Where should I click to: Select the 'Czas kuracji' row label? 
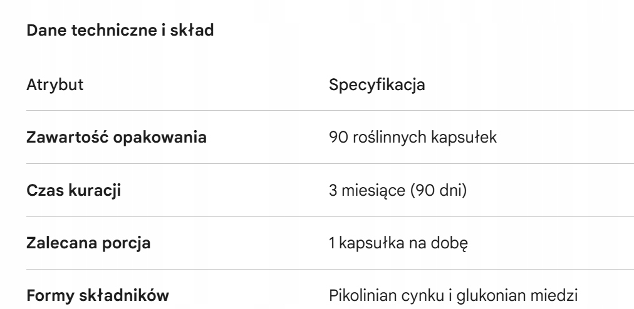coord(73,190)
